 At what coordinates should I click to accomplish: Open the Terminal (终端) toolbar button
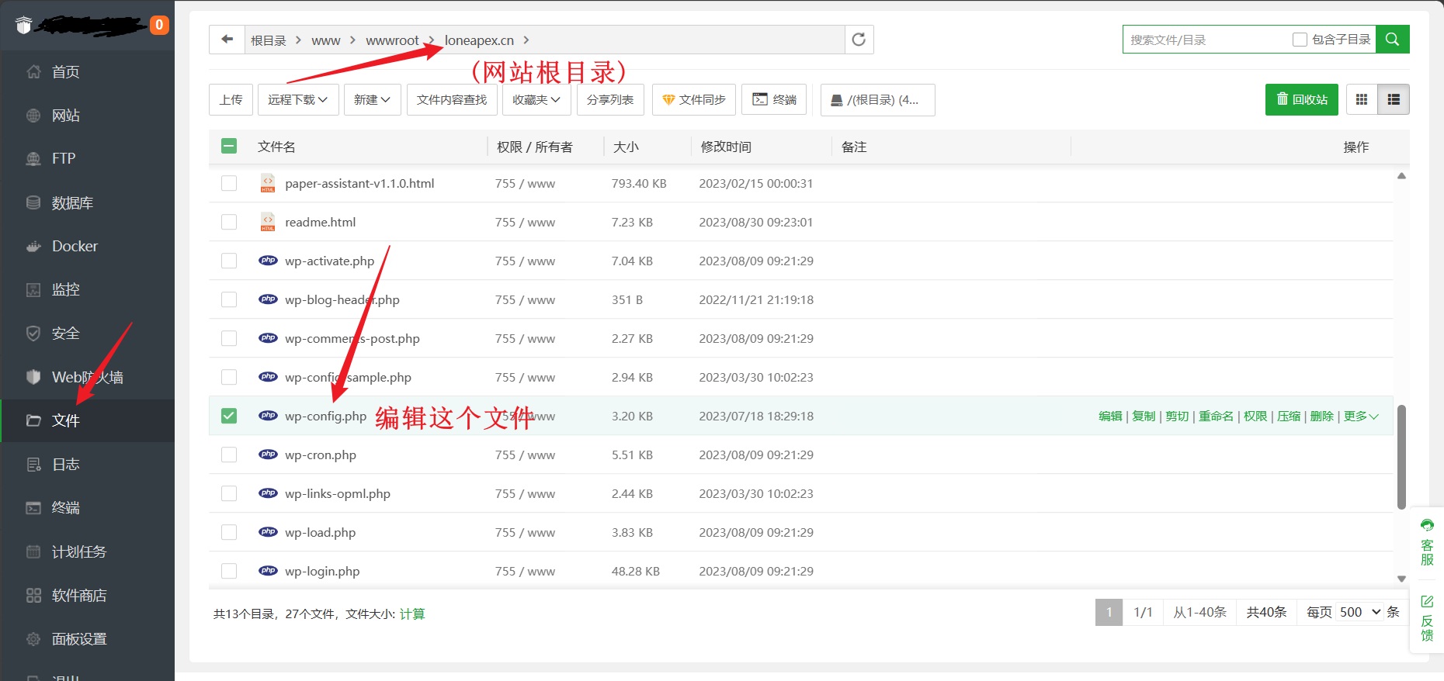[774, 99]
